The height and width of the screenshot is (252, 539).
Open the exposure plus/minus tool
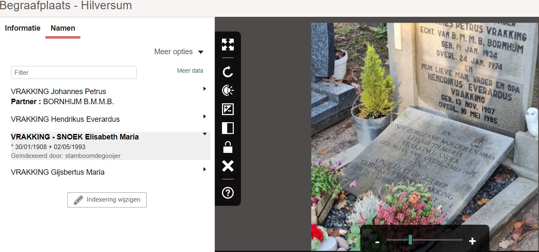point(227,109)
